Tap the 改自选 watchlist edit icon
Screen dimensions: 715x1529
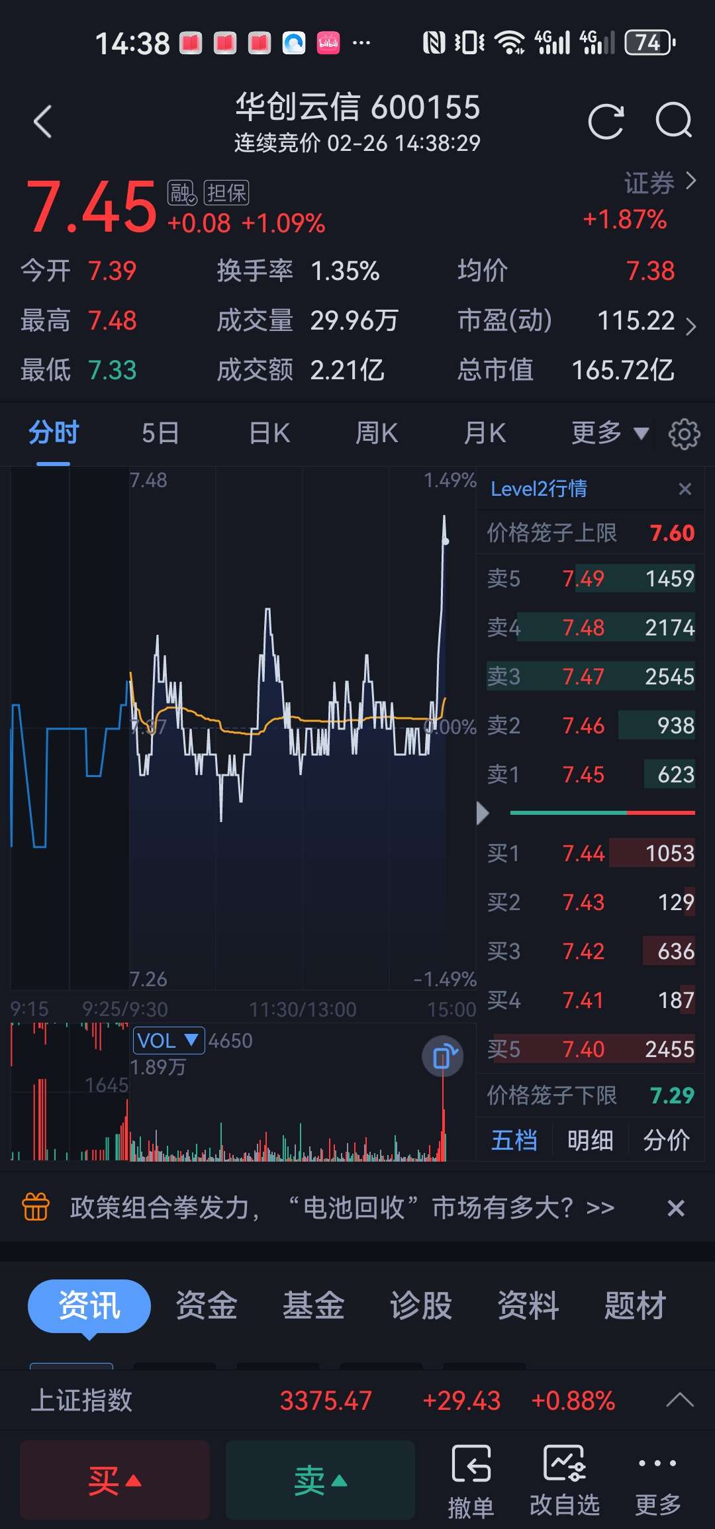tap(565, 1481)
